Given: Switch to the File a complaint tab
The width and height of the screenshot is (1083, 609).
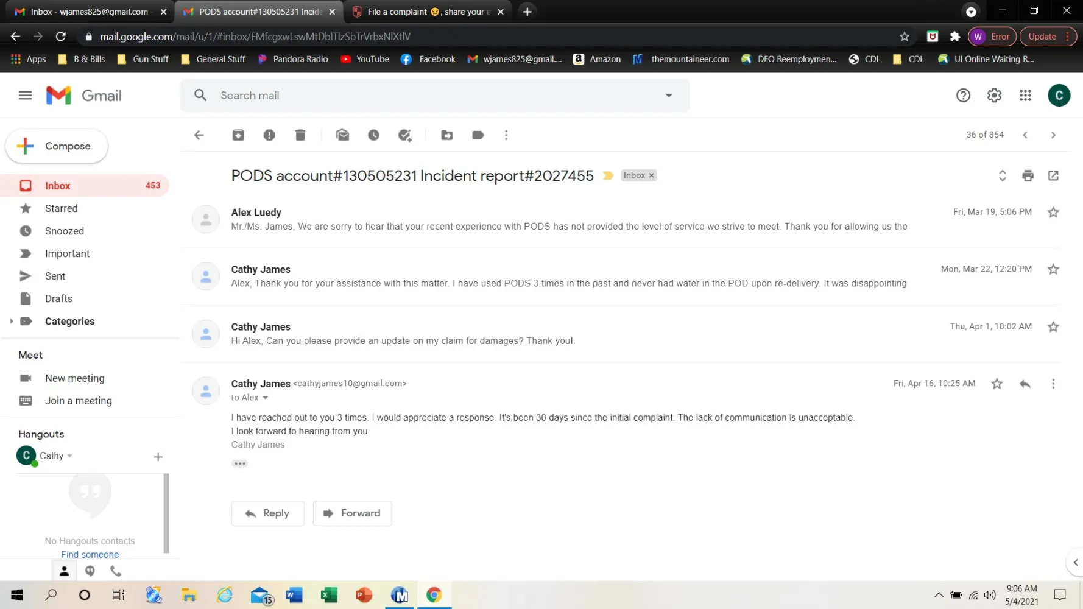Looking at the screenshot, I should 426,12.
